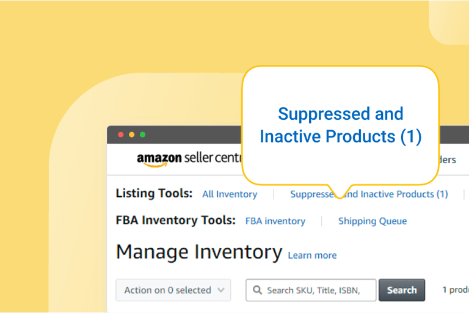The width and height of the screenshot is (469, 313).
Task: Click the Suppressed and Inactive Products callout bubble
Action: pos(340,125)
